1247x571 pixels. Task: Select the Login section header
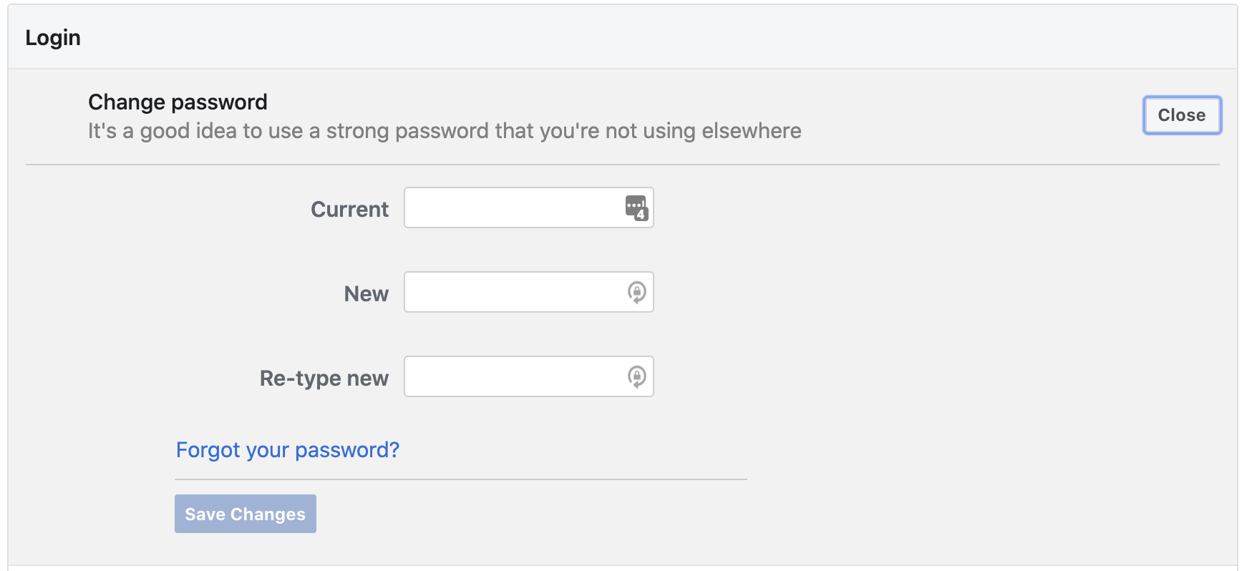click(x=52, y=36)
